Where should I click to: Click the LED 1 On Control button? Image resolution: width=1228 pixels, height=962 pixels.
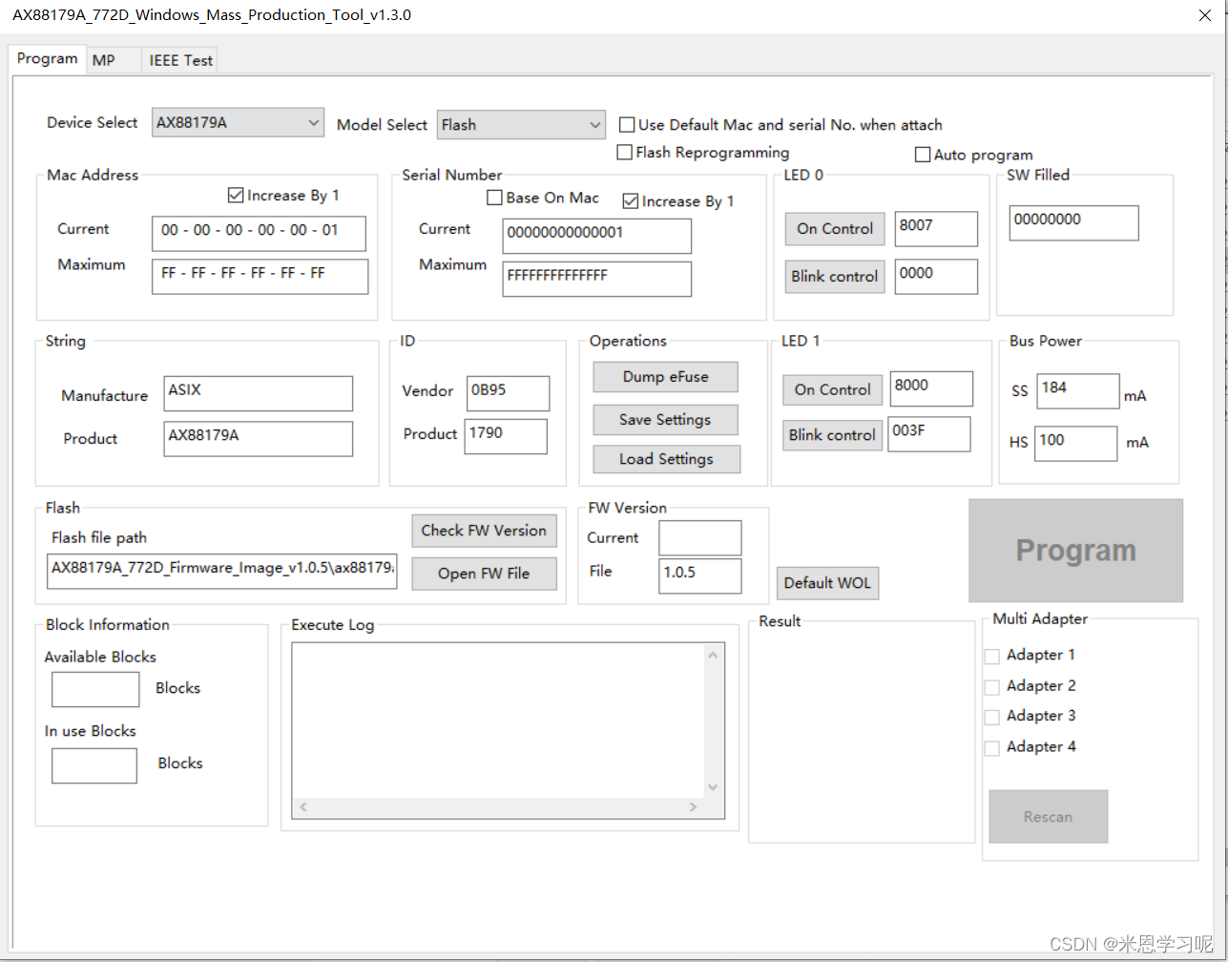pos(833,389)
